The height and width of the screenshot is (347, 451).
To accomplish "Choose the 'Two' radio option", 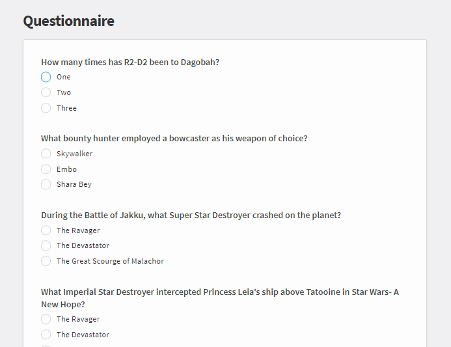I will coord(46,92).
